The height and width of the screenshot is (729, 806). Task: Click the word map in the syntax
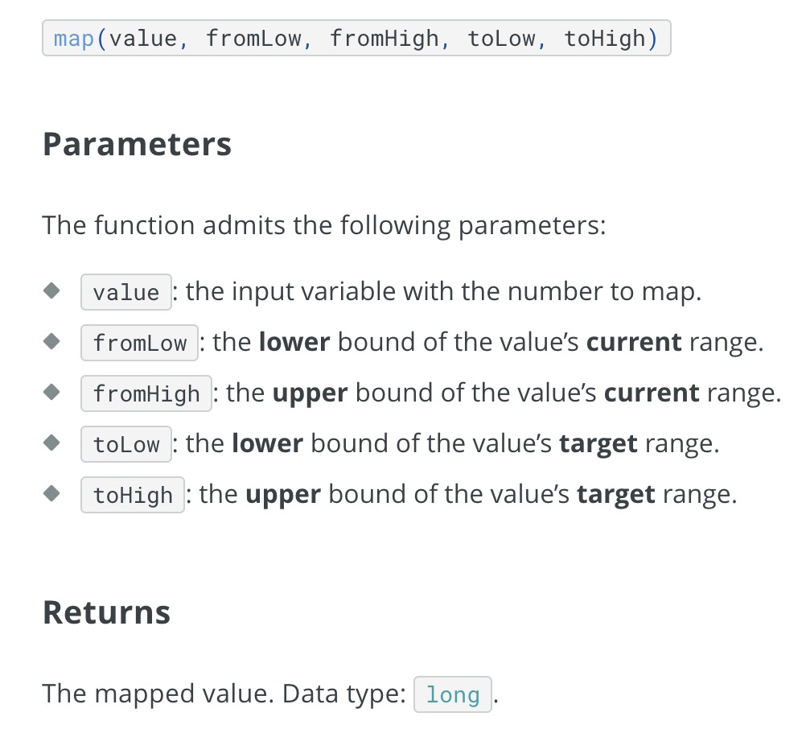pos(73,39)
